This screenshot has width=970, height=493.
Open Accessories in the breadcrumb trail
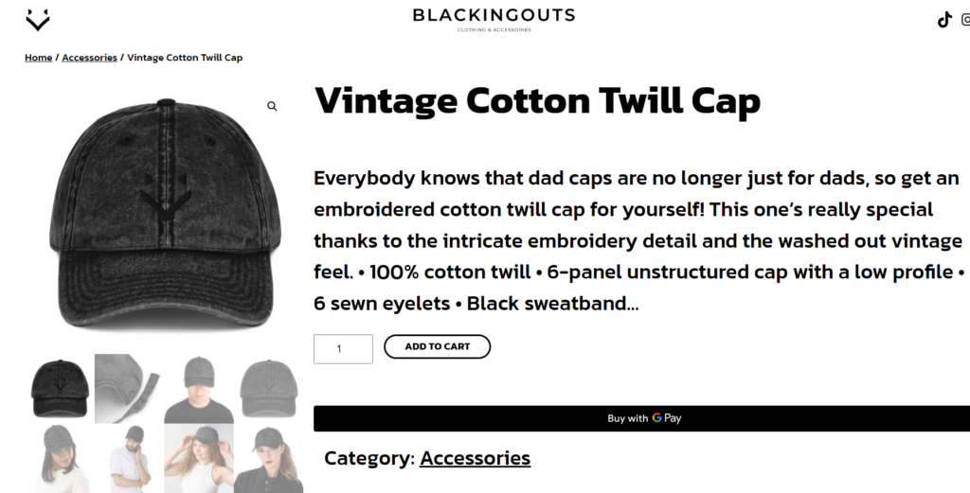[89, 58]
